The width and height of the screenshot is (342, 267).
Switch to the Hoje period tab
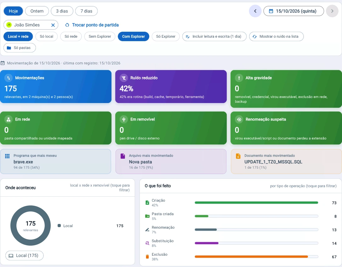[13, 11]
